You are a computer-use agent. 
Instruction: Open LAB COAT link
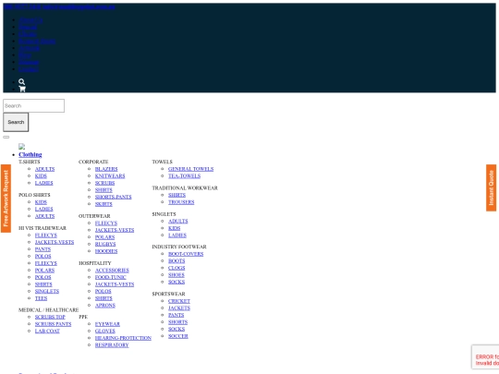(x=47, y=331)
